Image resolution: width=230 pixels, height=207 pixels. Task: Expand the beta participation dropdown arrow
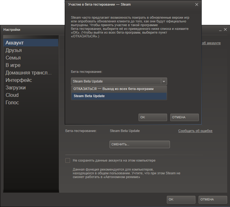[x=164, y=81]
